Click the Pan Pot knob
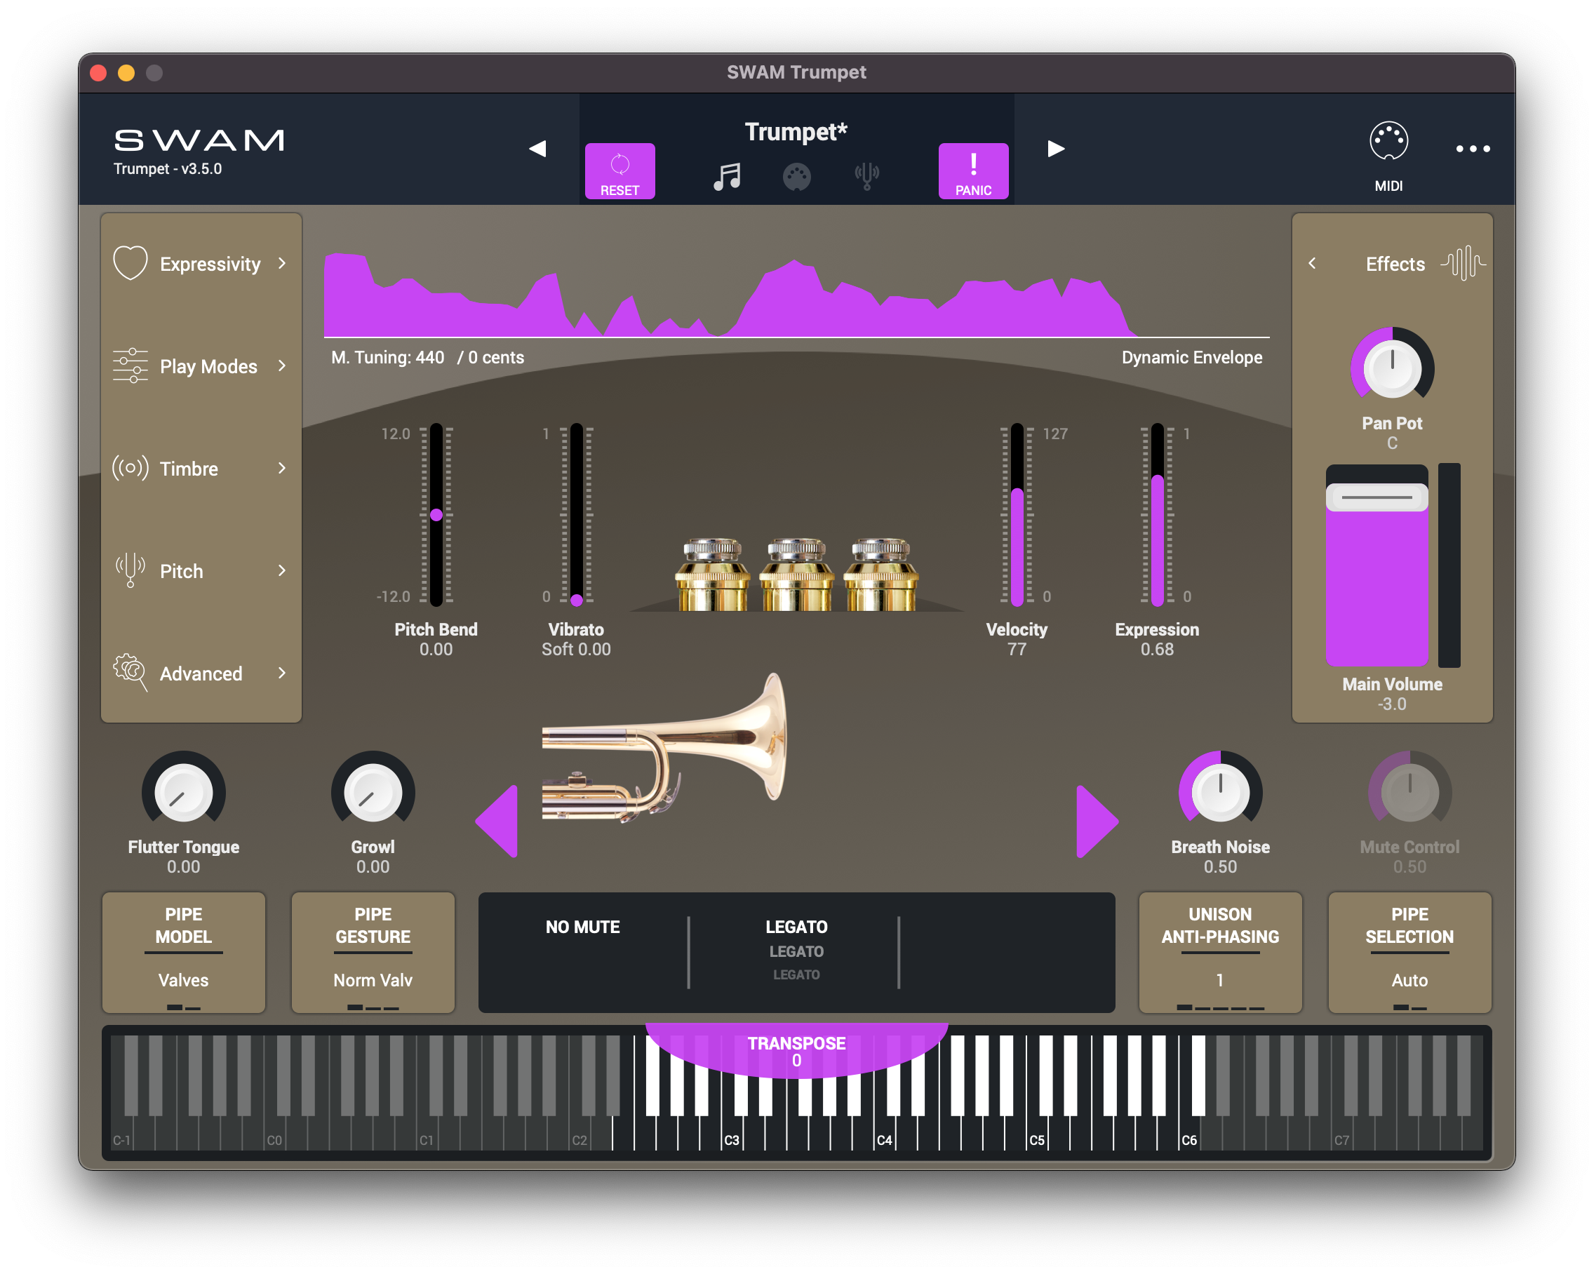Image resolution: width=1594 pixels, height=1274 pixels. 1392,368
